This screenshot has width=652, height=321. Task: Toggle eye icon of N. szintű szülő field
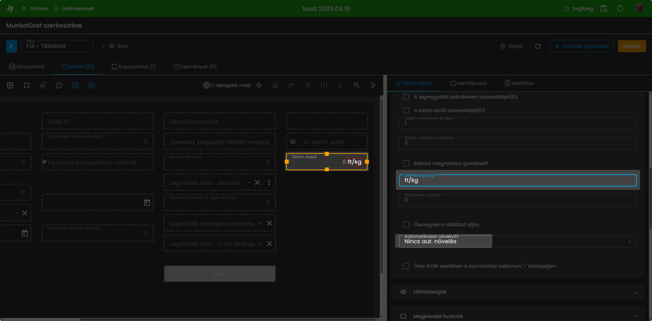(x=293, y=142)
